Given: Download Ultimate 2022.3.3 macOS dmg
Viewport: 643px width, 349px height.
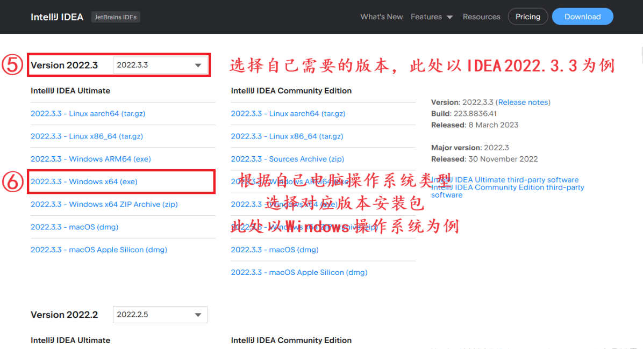Looking at the screenshot, I should [74, 227].
